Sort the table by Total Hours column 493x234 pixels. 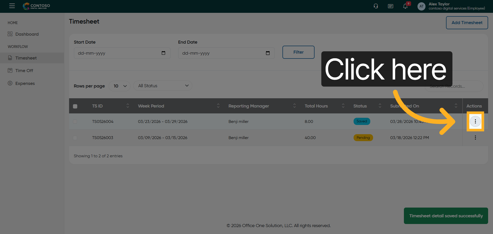click(x=344, y=105)
